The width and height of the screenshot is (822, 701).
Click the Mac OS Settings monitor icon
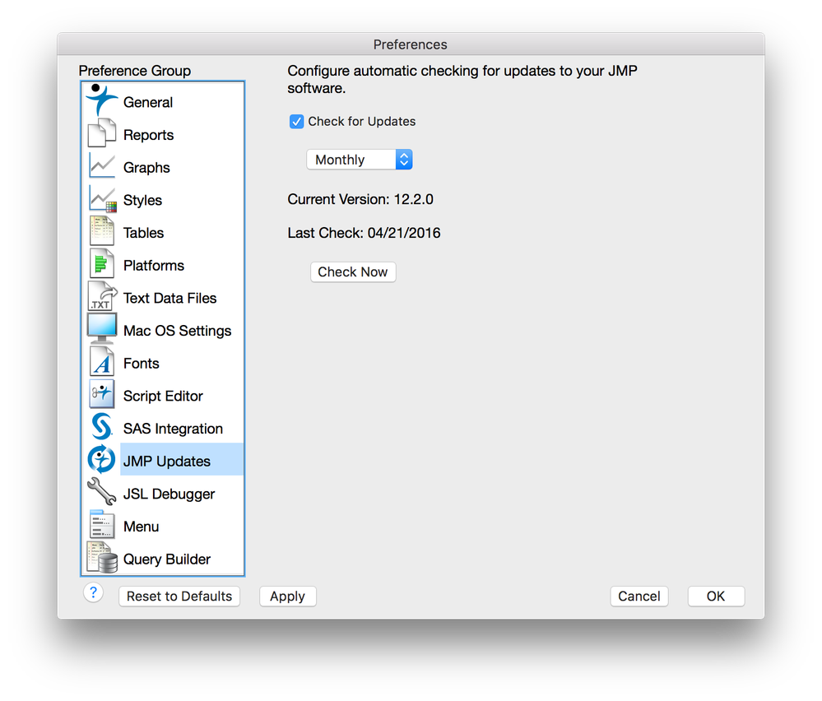pos(102,328)
